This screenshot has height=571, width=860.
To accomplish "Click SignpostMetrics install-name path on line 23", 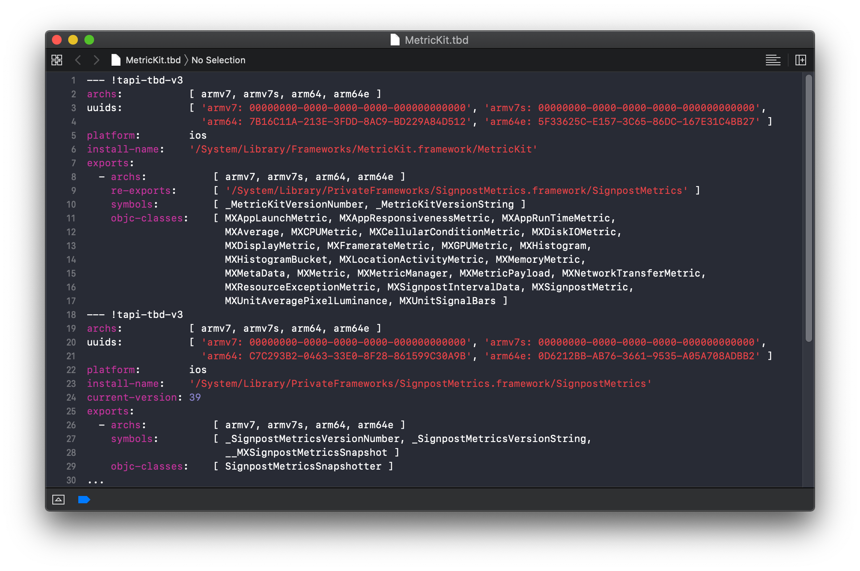I will [420, 384].
